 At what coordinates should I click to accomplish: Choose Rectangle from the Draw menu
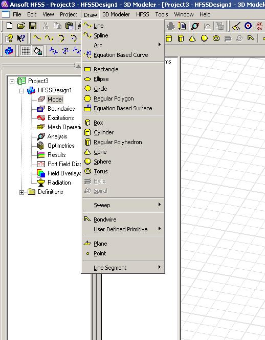point(123,69)
